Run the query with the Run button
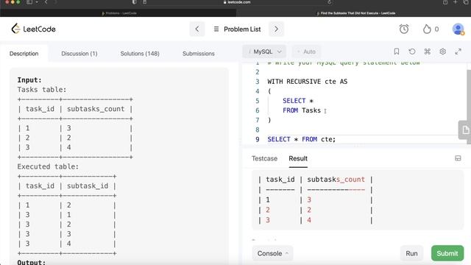The height and width of the screenshot is (265, 471). (411, 253)
